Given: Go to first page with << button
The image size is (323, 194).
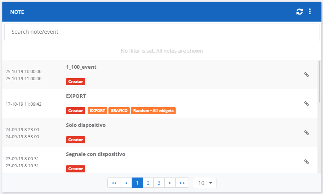Looking at the screenshot, I should (x=114, y=183).
